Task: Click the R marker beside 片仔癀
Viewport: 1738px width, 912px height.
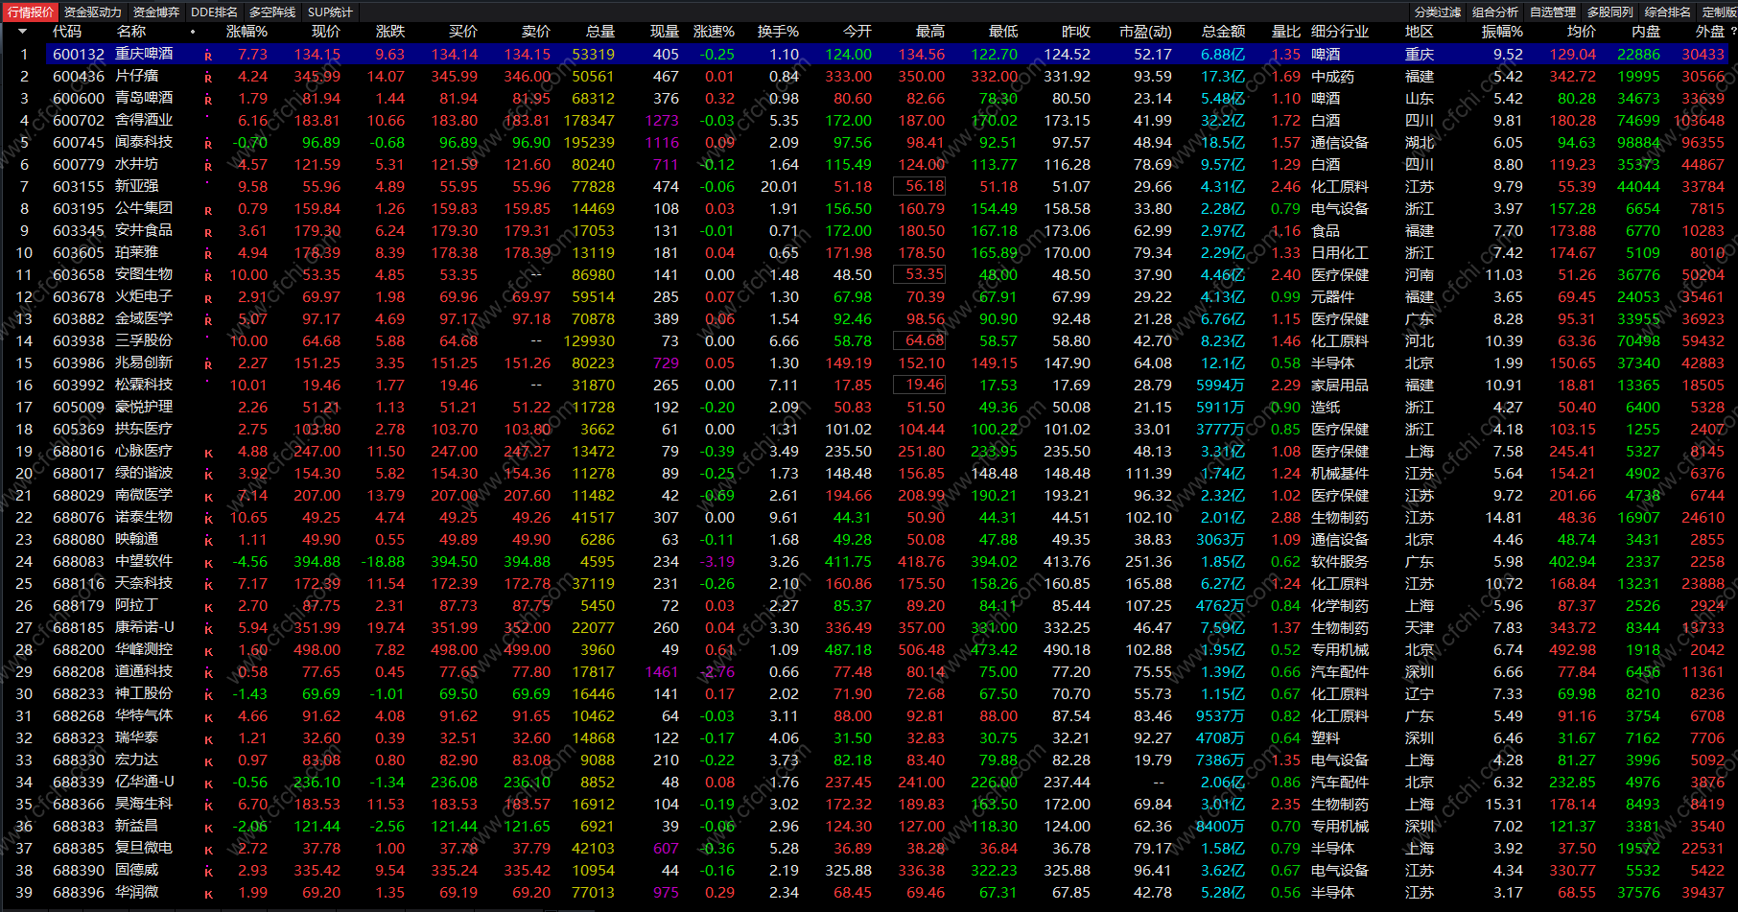Action: point(208,78)
